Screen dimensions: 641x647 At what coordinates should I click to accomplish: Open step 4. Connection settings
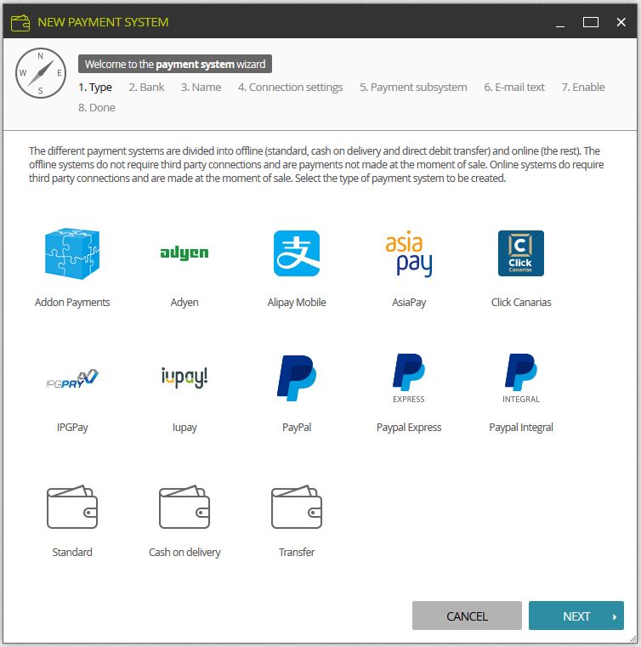[291, 87]
